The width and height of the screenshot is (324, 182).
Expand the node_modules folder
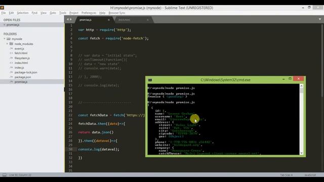click(x=7, y=44)
